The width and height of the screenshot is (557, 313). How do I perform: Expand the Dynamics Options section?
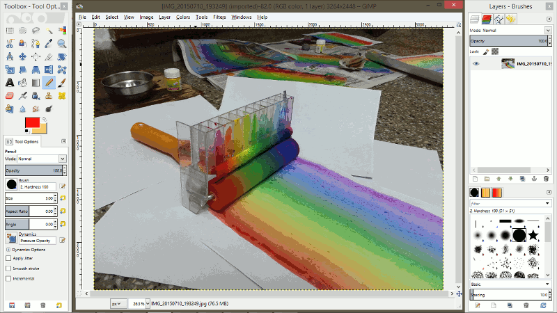click(8, 250)
